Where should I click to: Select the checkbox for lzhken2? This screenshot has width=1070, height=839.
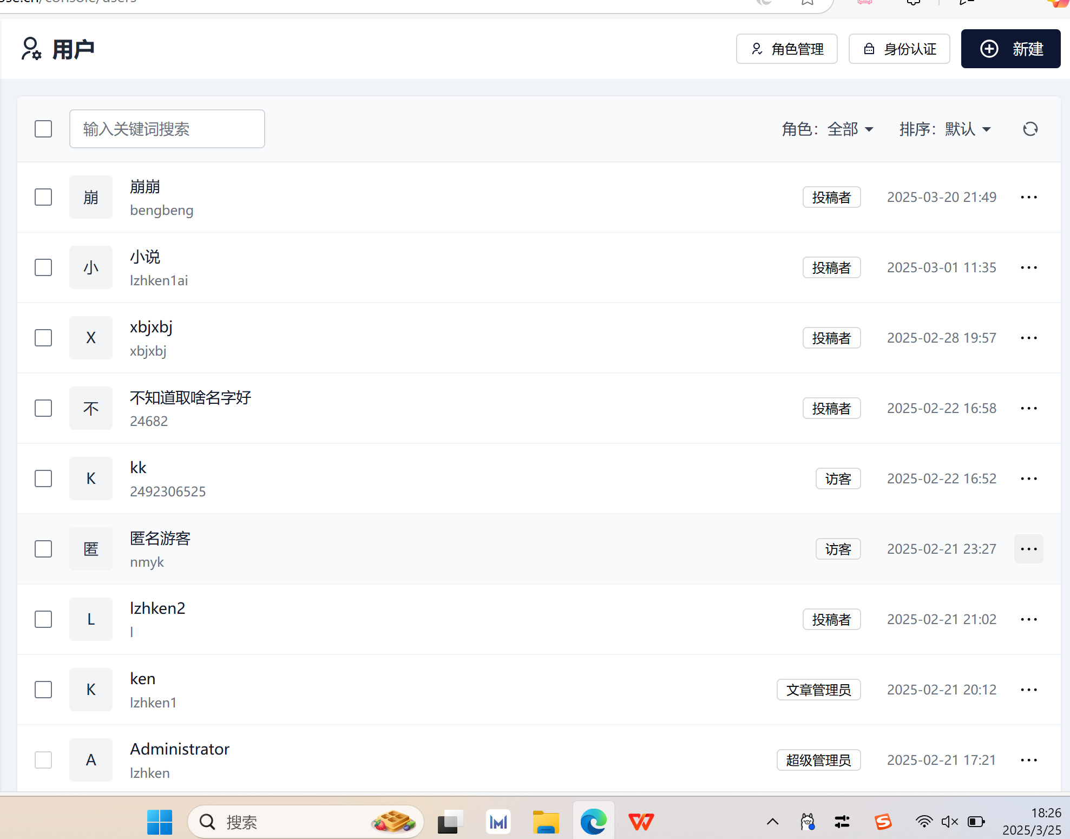[x=43, y=619]
